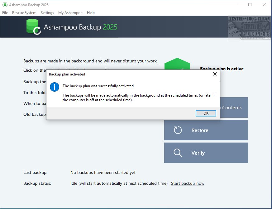This screenshot has width=272, height=209.
Task: Minimize the Ashampoo Backup window
Action: point(236,5)
